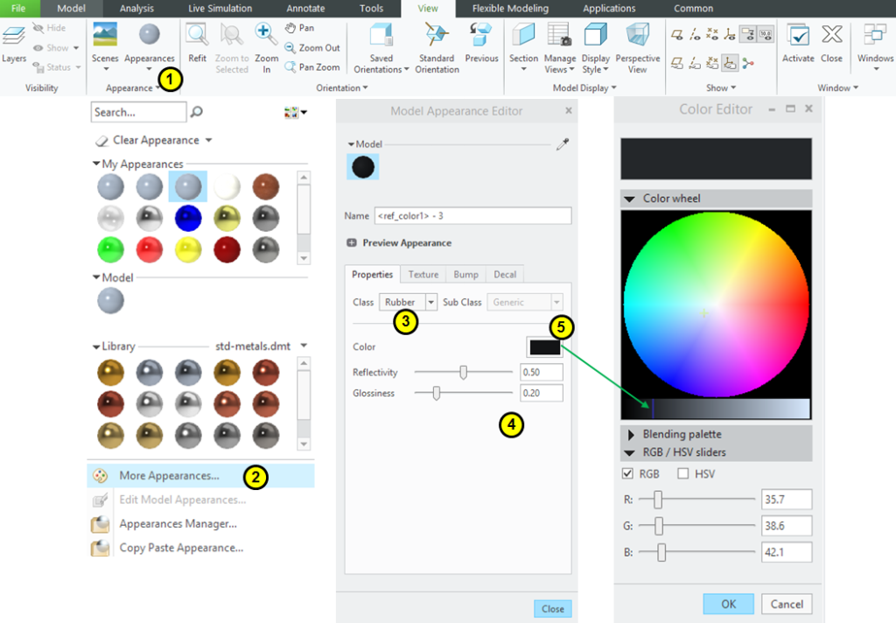Open the Layers icon

[14, 38]
